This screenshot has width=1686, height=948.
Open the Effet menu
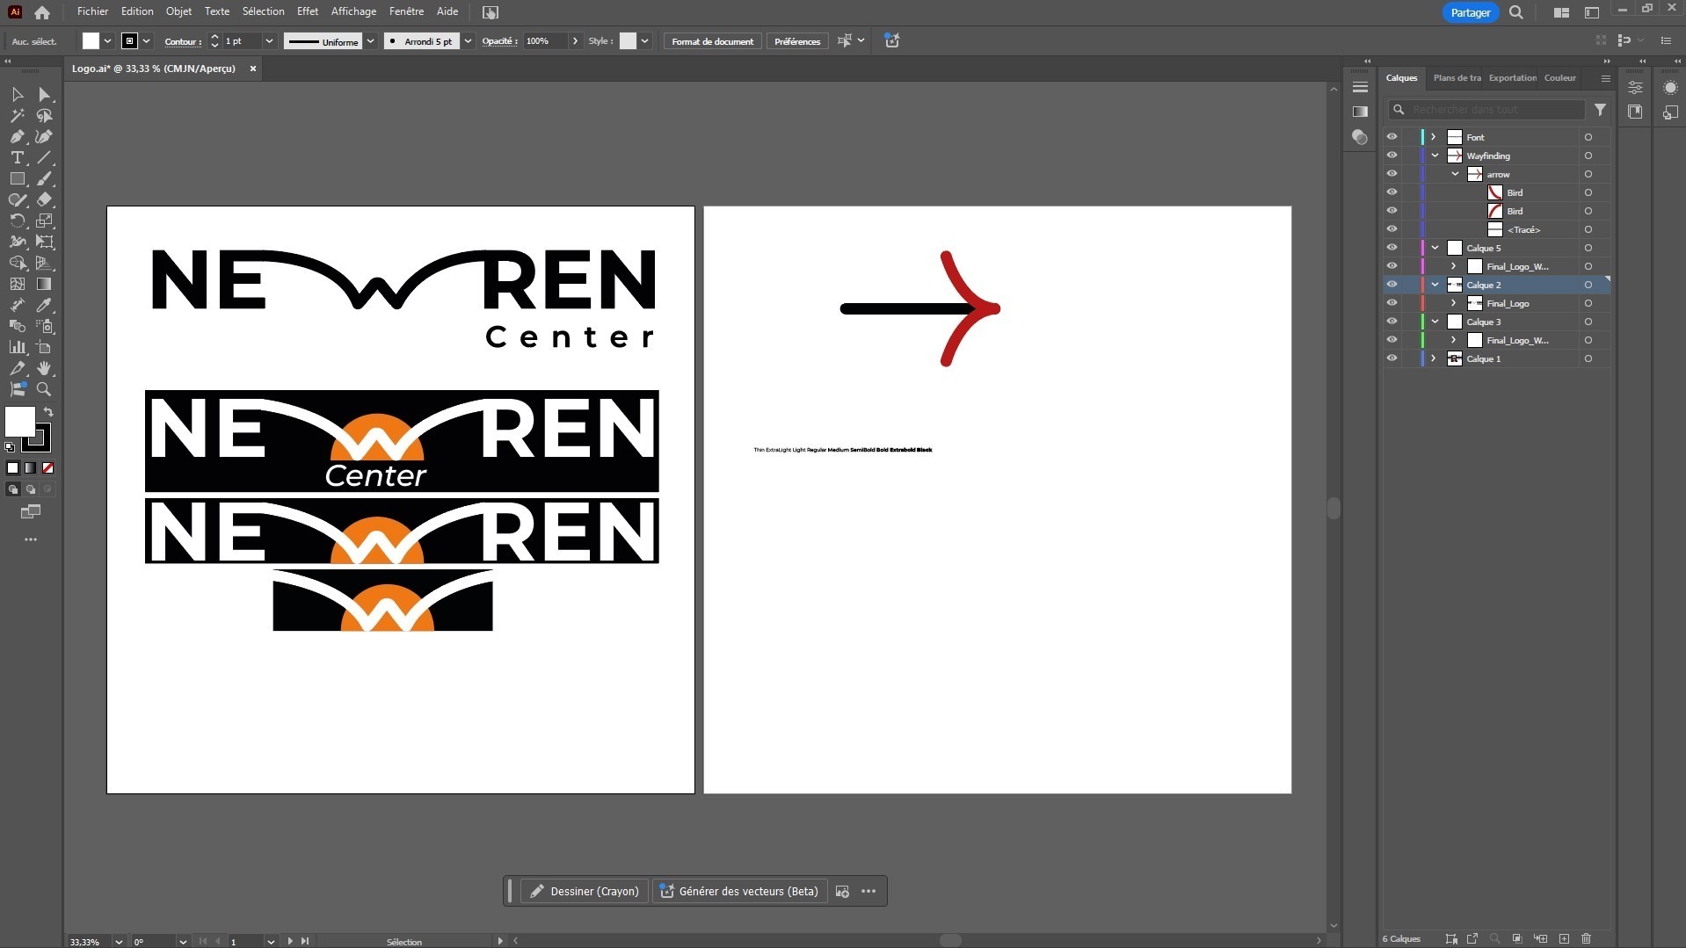pos(307,11)
